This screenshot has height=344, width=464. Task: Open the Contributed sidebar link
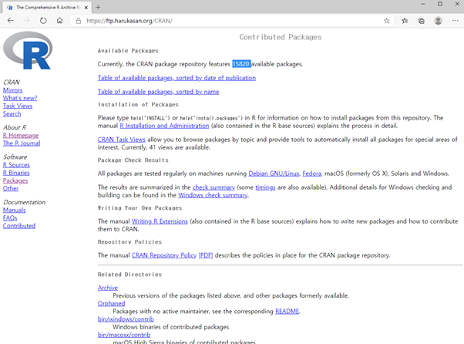pos(19,226)
